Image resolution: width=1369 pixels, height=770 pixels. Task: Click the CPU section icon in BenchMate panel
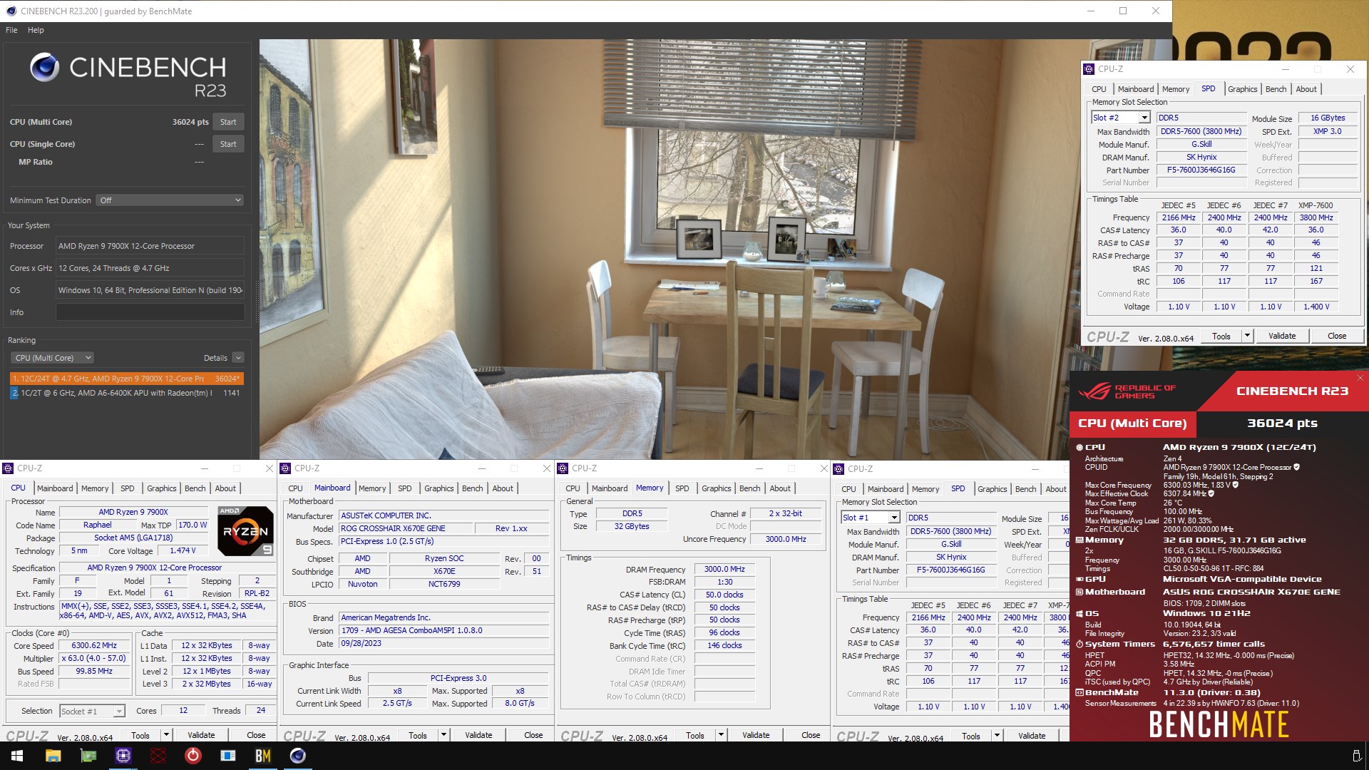click(1080, 448)
